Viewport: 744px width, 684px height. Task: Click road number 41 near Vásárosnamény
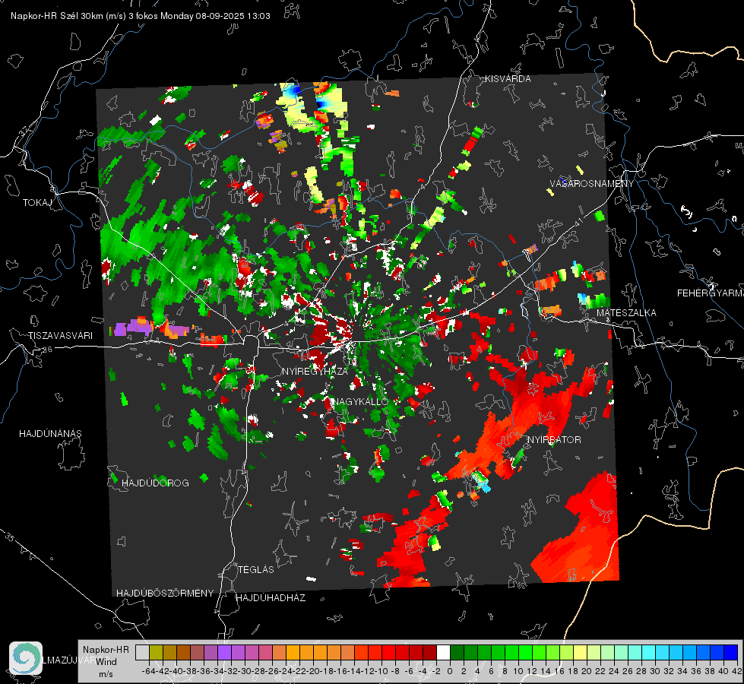pos(578,222)
